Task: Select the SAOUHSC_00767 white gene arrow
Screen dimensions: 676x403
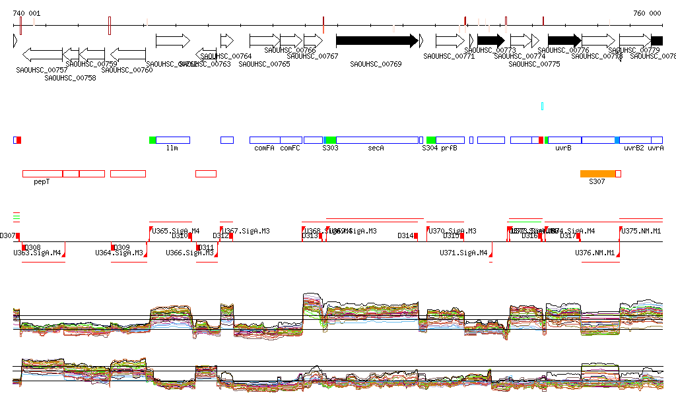Action: 313,41
